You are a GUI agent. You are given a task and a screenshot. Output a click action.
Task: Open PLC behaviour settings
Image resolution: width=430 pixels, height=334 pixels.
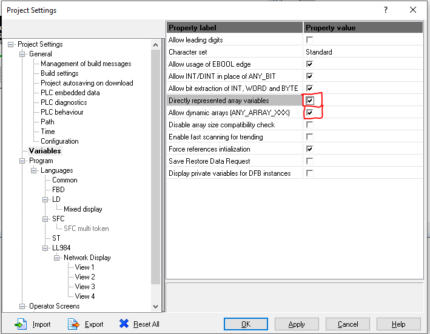coord(62,112)
